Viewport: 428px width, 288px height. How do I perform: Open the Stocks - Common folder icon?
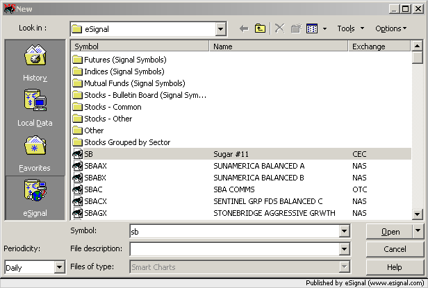[78, 107]
